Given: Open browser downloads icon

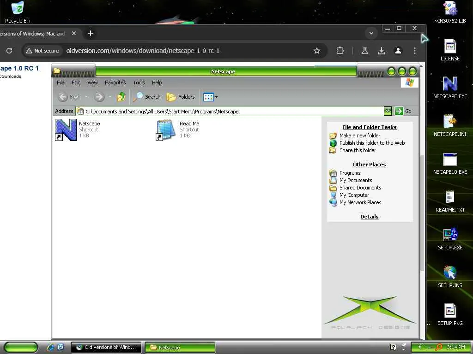Looking at the screenshot, I should pyautogui.click(x=381, y=51).
